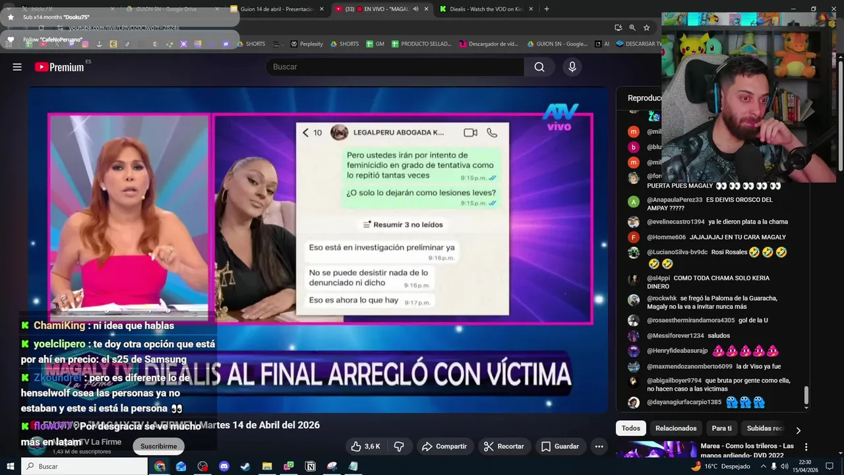The height and width of the screenshot is (475, 844).
Task: Open the three-dot more actions menu
Action: 599,447
